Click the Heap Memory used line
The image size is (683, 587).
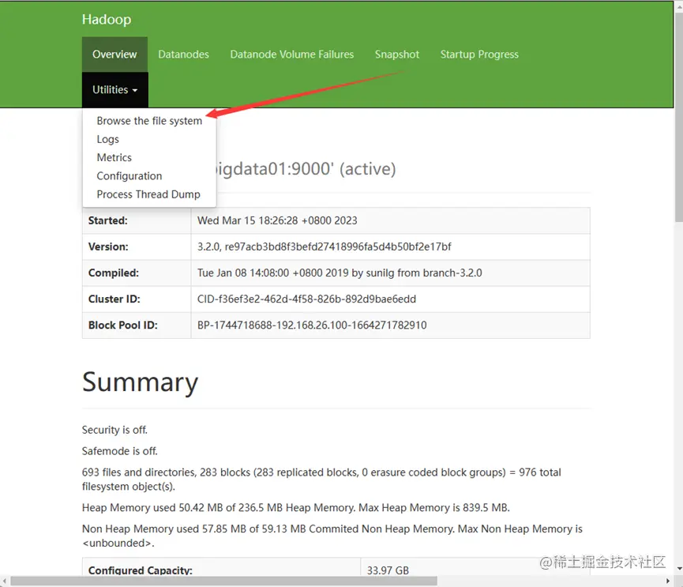pos(296,508)
